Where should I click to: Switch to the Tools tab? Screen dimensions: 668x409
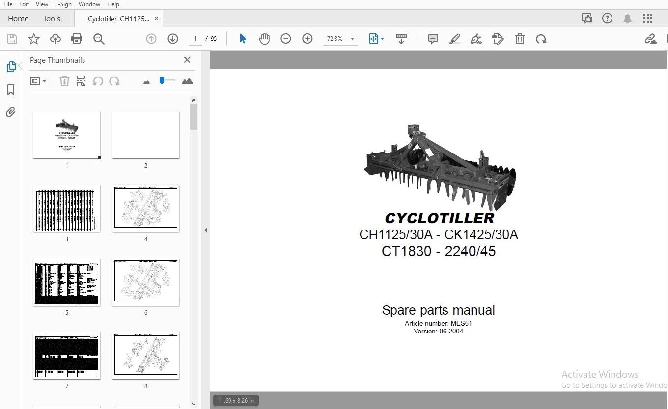point(52,19)
